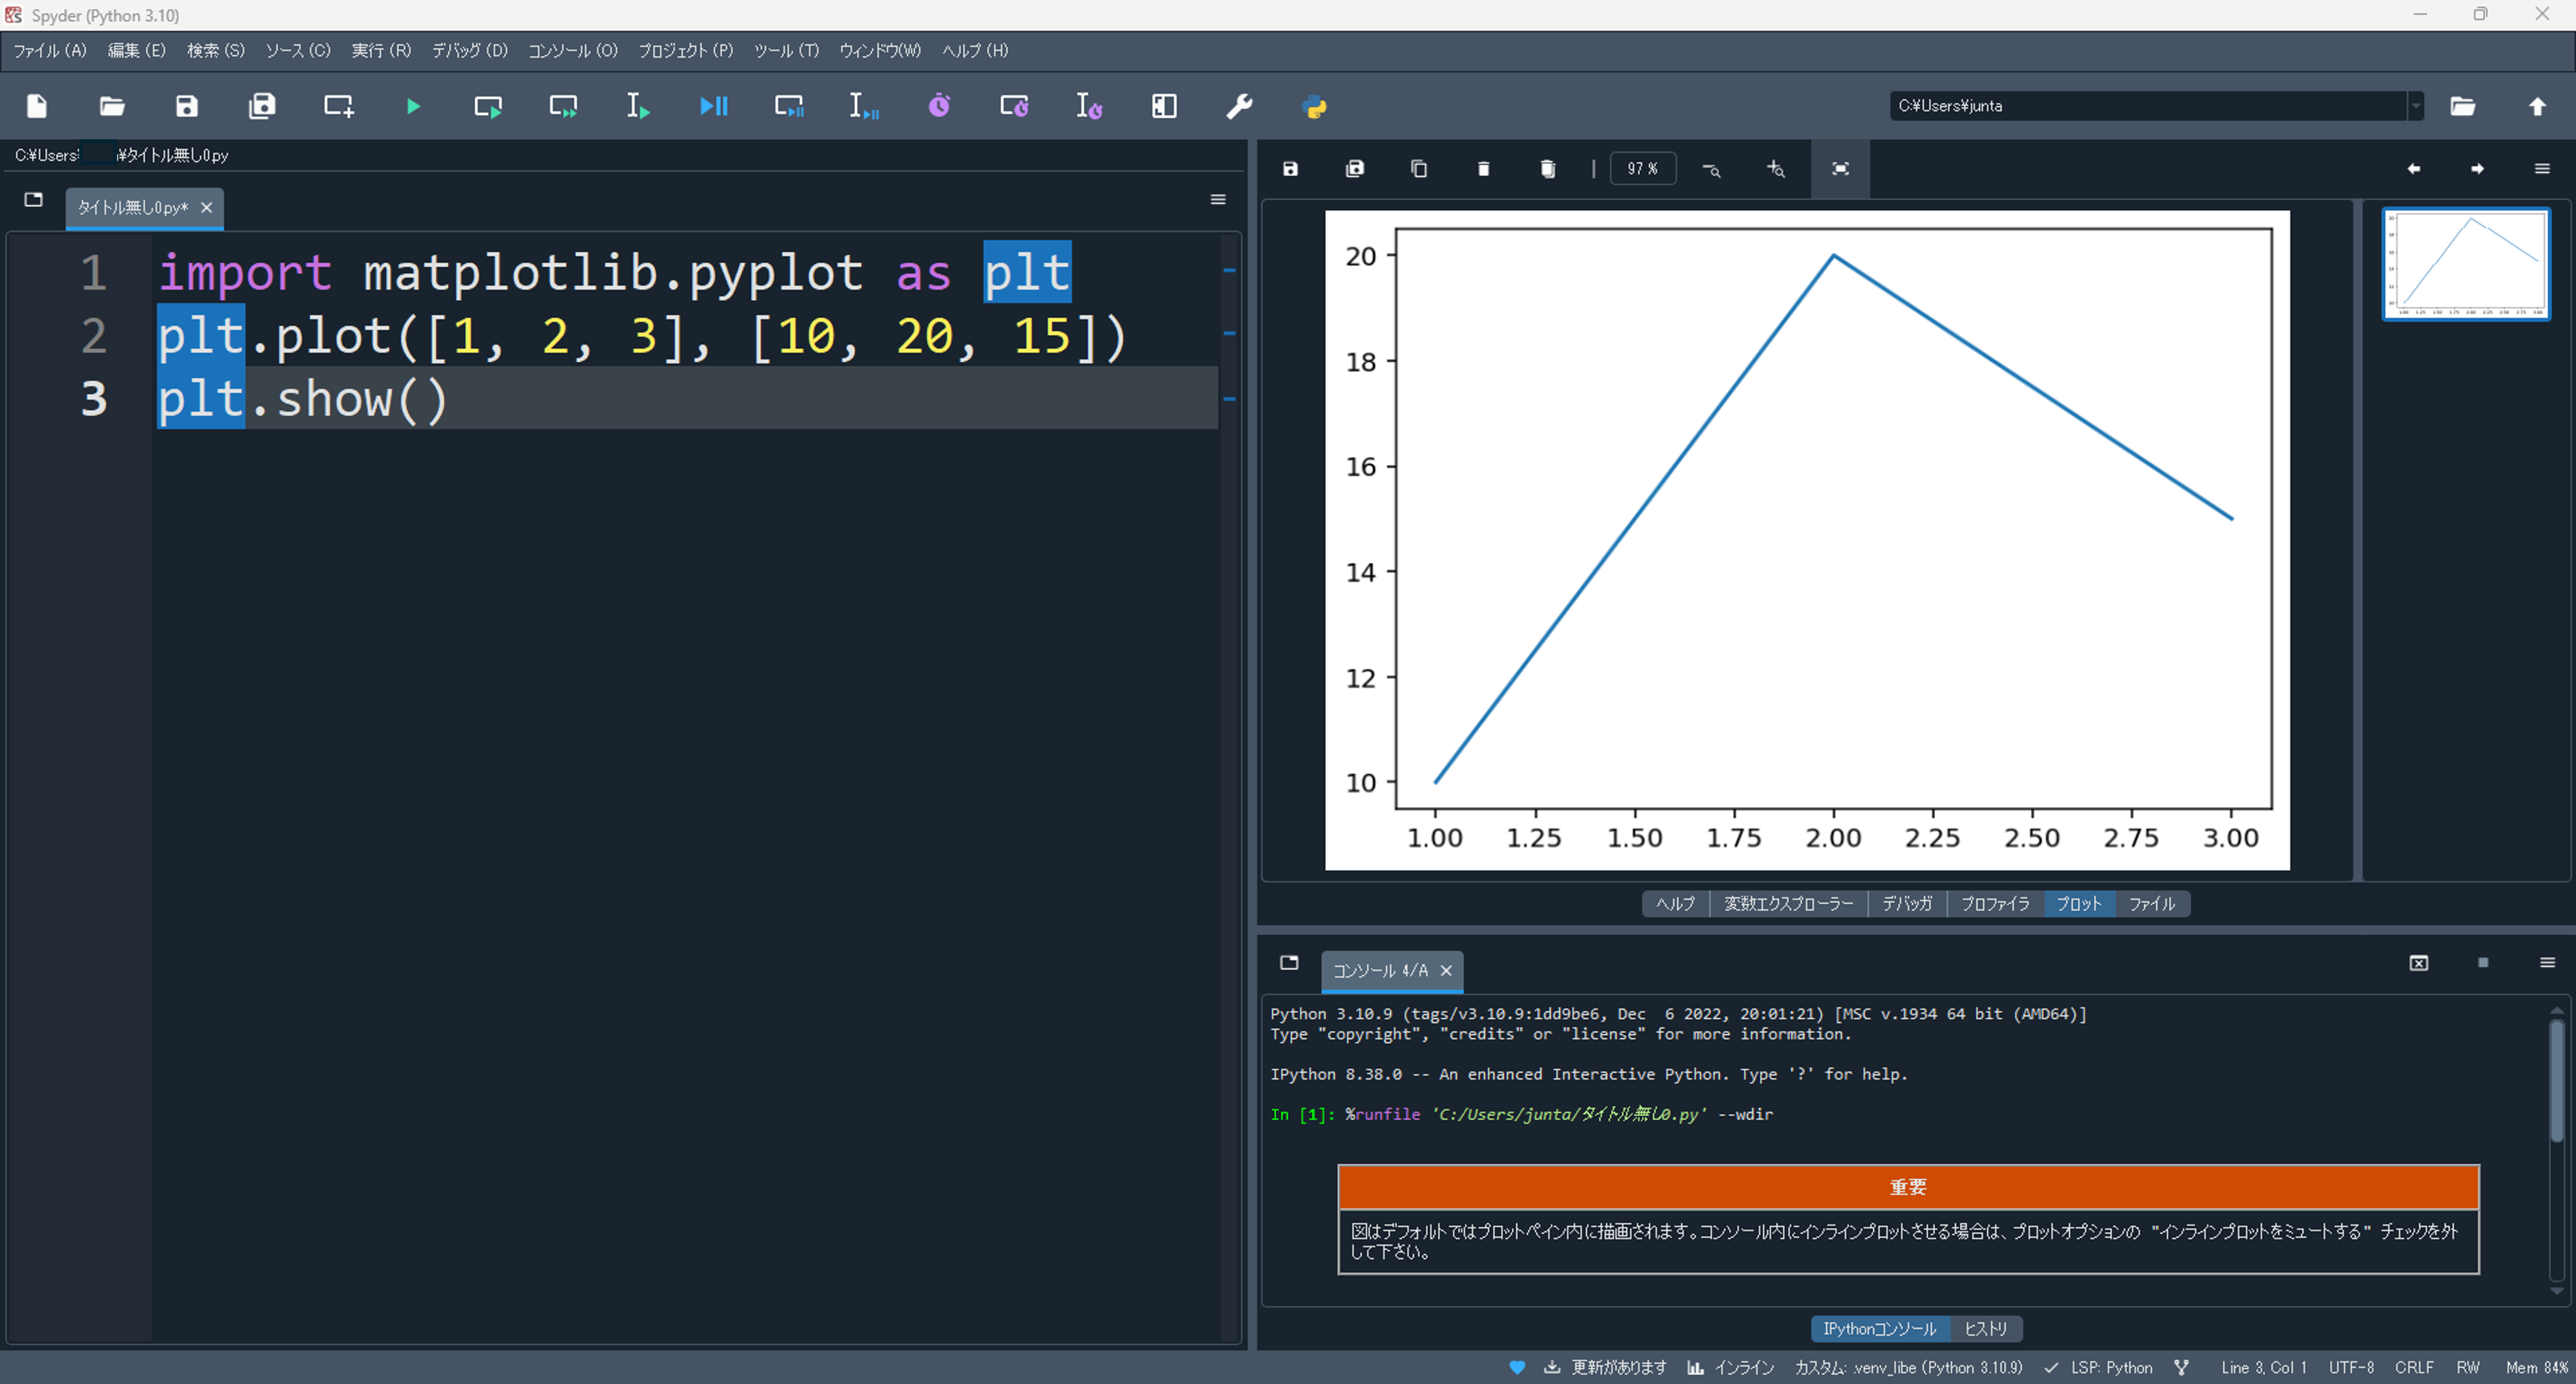This screenshot has width=2576, height=1384.
Task: Zoom out of the plot
Action: pyautogui.click(x=1711, y=169)
